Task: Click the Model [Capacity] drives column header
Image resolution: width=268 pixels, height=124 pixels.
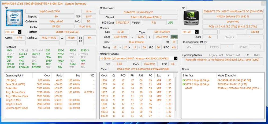Action: coord(227,76)
